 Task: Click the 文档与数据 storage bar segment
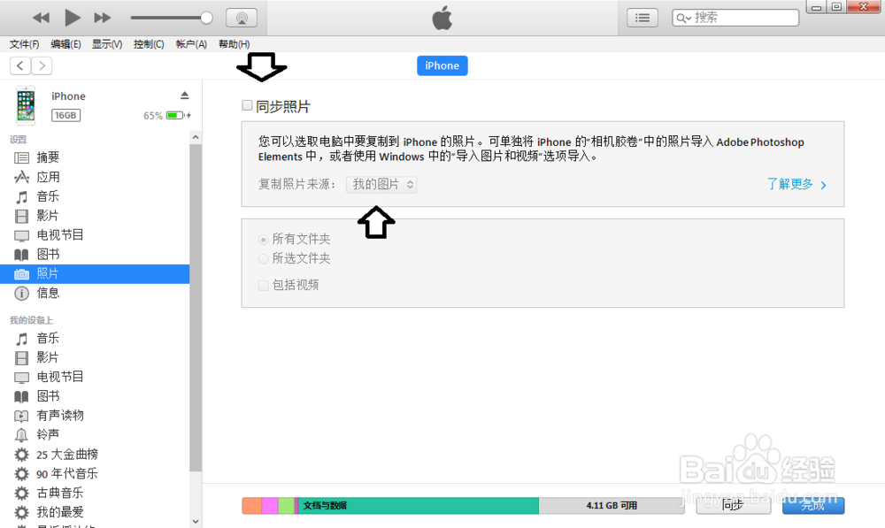[419, 505]
